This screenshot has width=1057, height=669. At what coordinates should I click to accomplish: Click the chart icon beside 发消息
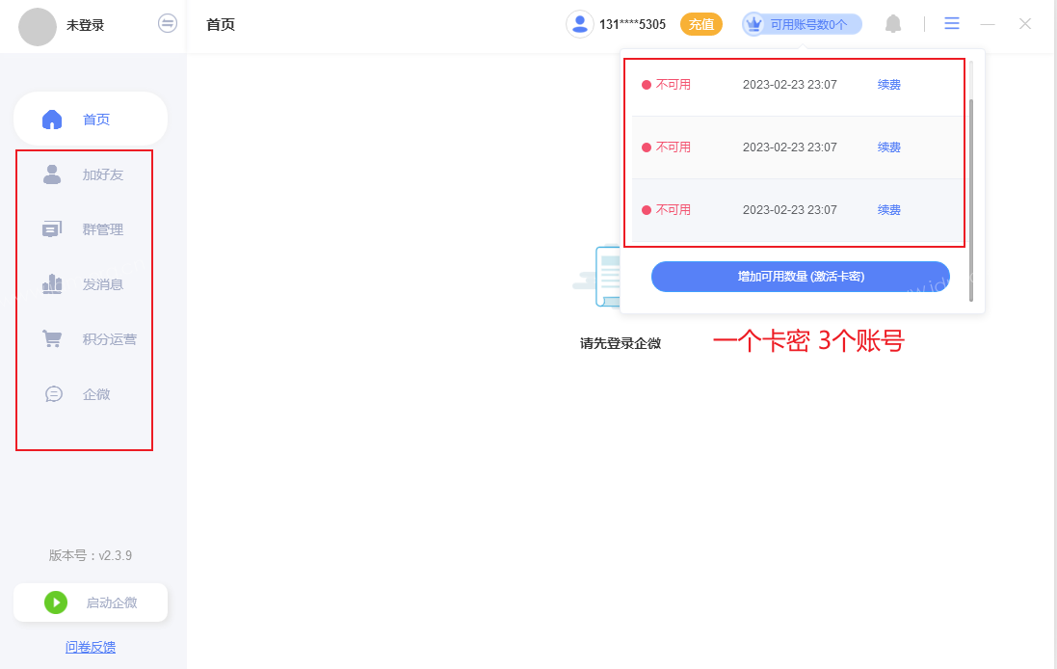tap(52, 284)
